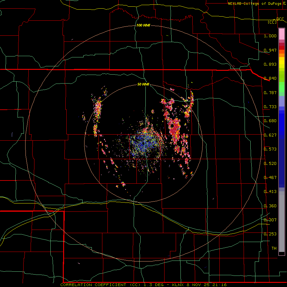Image resolution: width=287 pixels, height=287 pixels.
Task: Click the 0.840 color scale label
Action: [270, 78]
